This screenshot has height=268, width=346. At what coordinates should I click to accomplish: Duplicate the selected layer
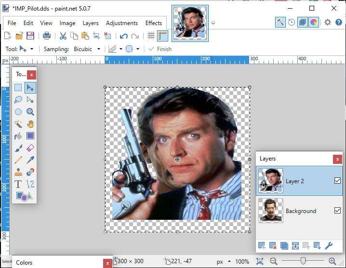click(x=284, y=245)
